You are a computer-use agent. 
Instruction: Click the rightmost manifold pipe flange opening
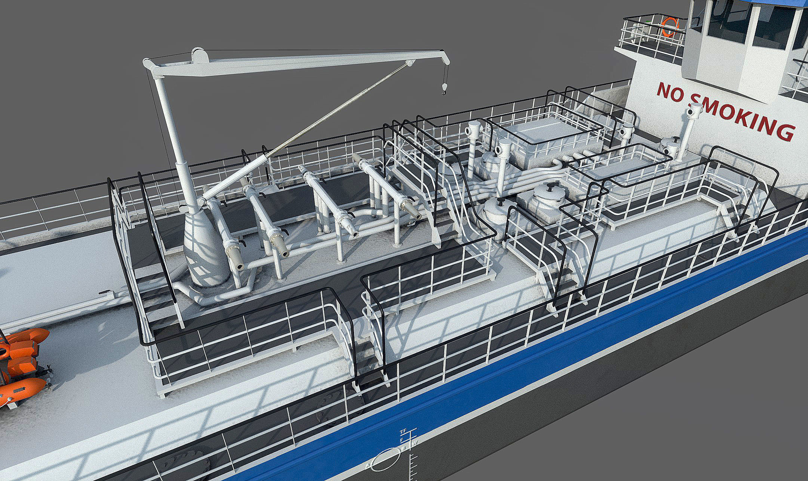418,217
